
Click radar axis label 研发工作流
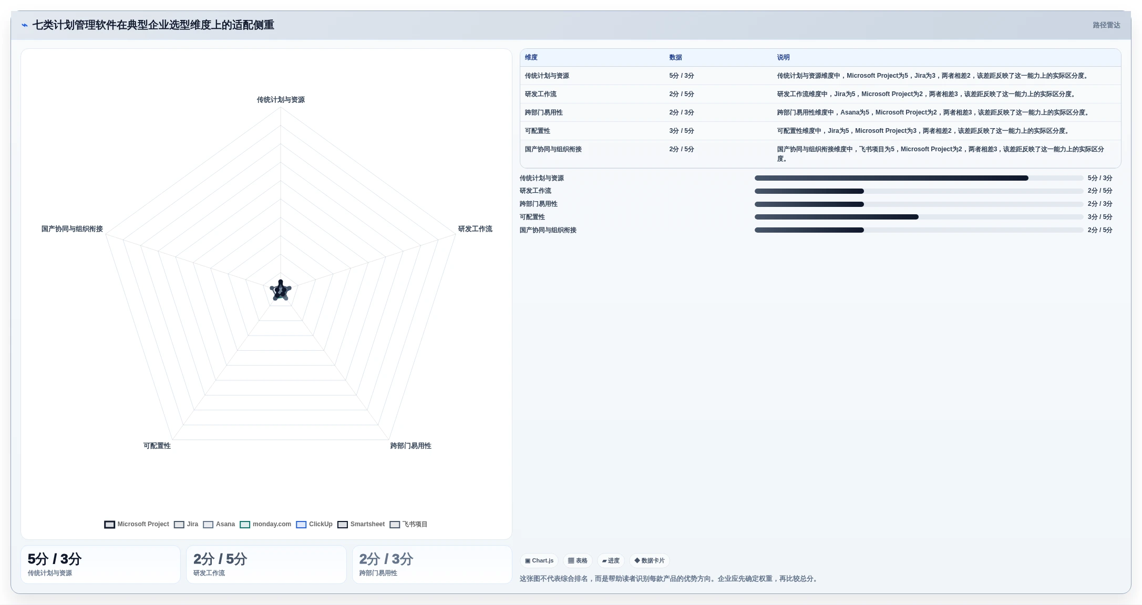coord(475,229)
